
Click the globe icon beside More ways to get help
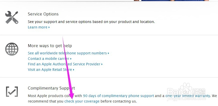[x=12, y=49]
